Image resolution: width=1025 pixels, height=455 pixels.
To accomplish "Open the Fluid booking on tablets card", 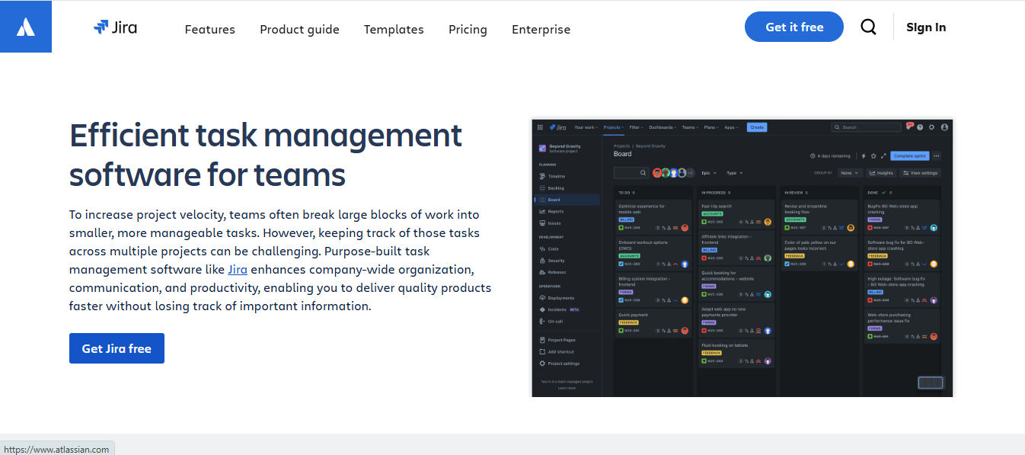I will (x=736, y=355).
